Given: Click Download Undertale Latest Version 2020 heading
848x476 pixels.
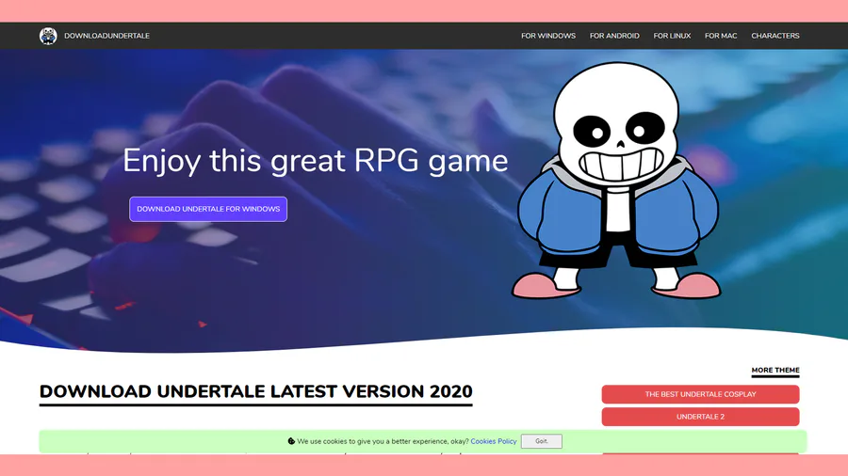Looking at the screenshot, I should (255, 392).
